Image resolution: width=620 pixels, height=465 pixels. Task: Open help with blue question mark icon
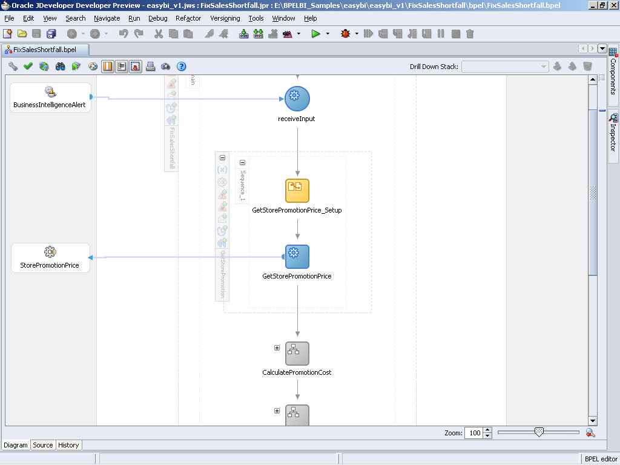pos(181,67)
